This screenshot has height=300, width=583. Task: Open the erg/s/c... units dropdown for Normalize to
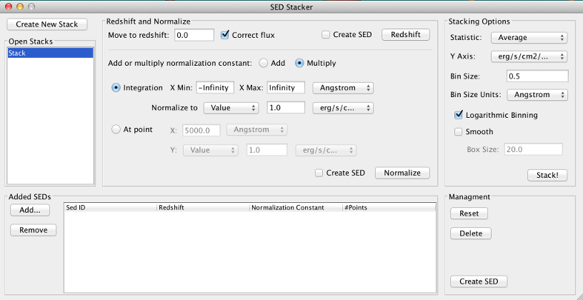coord(343,108)
